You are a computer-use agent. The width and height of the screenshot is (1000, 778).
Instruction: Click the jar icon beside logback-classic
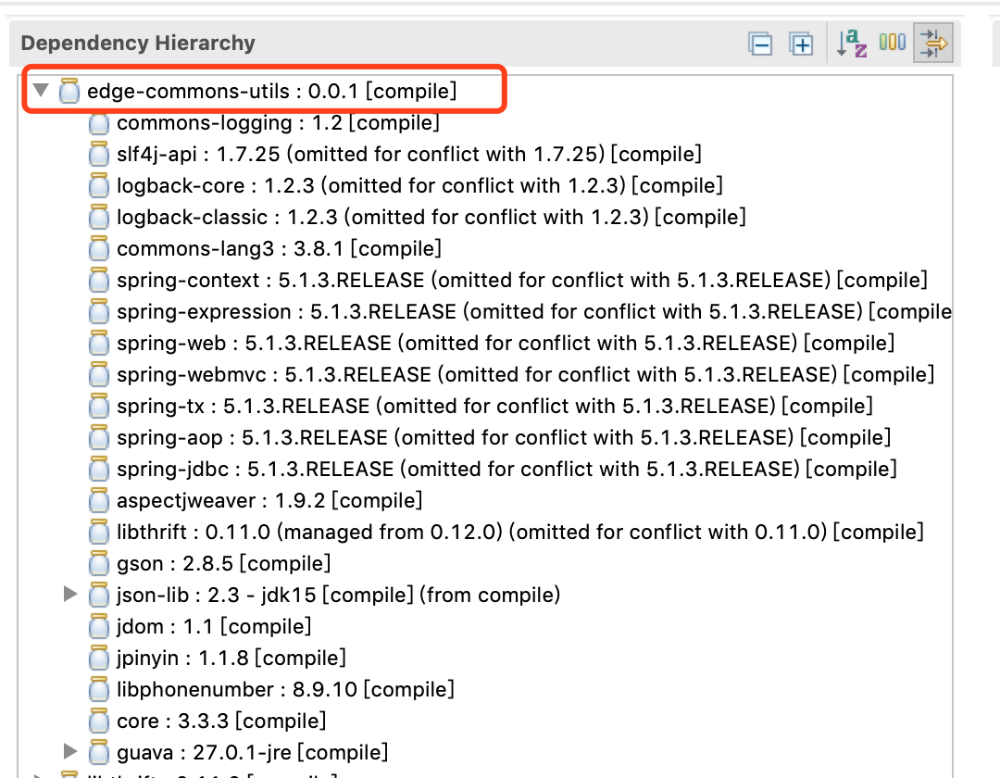pyautogui.click(x=99, y=217)
